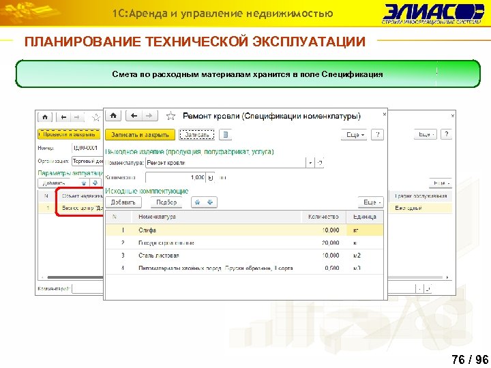Expand the Номенклатура dropdown arrow
Screen dimensions: 491x368
(310, 163)
